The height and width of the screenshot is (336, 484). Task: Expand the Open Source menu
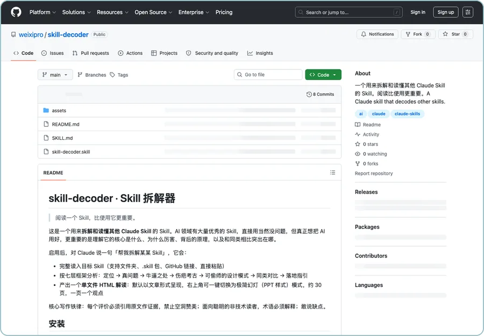point(153,12)
